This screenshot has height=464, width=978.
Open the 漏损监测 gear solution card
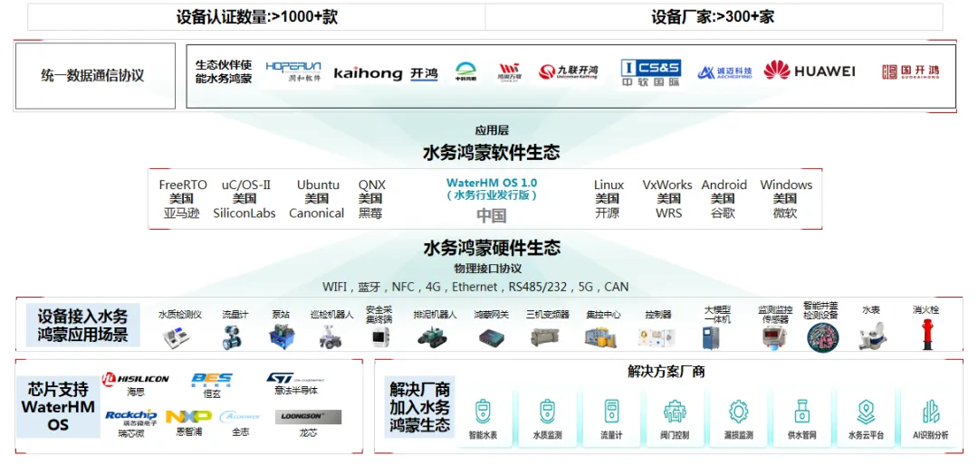(739, 418)
